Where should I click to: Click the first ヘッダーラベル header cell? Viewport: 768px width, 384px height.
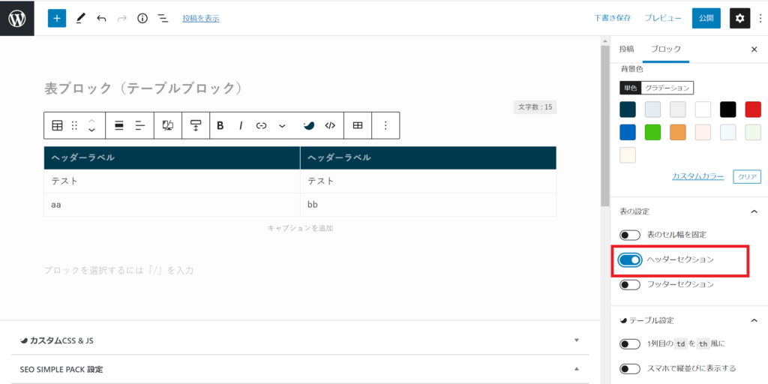tap(172, 157)
